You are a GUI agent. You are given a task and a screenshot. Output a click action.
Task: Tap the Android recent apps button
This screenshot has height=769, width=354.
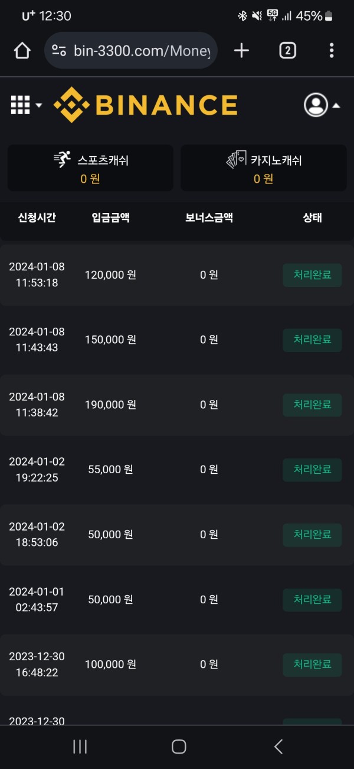(x=80, y=747)
